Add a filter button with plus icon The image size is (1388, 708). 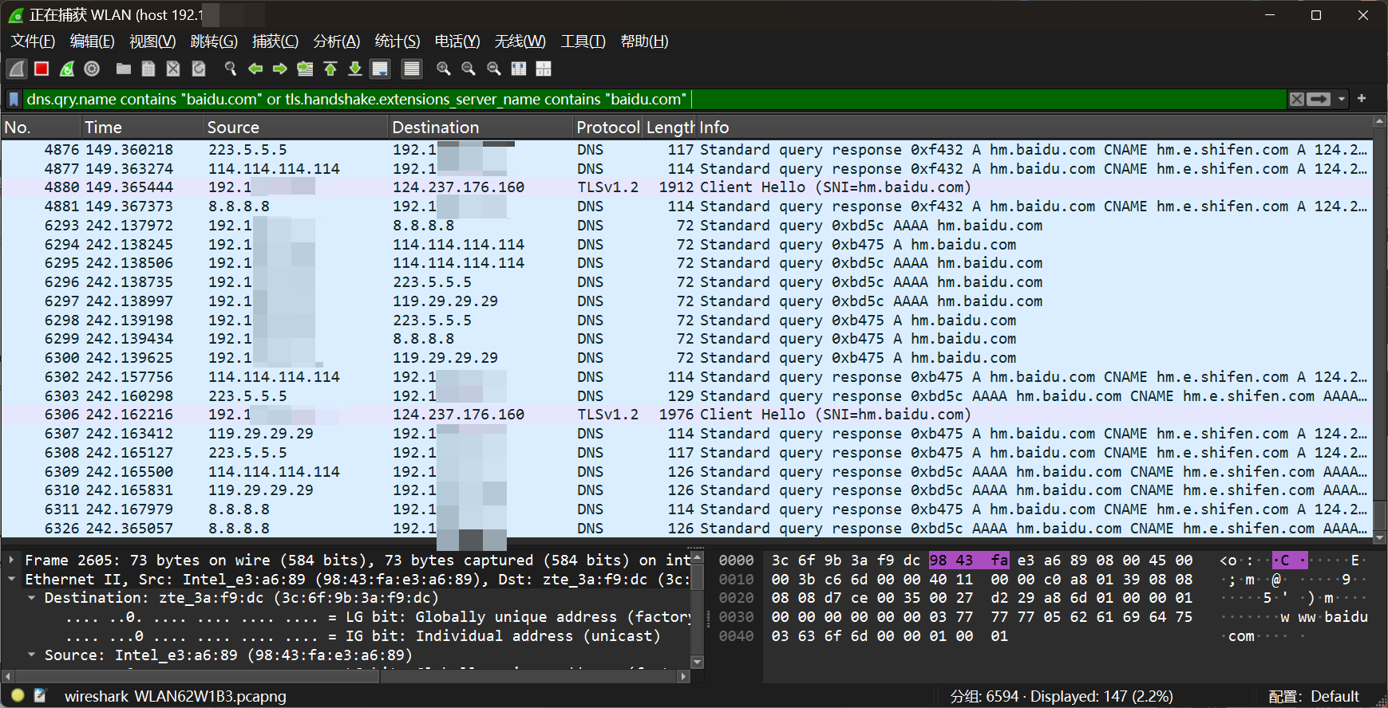1362,98
